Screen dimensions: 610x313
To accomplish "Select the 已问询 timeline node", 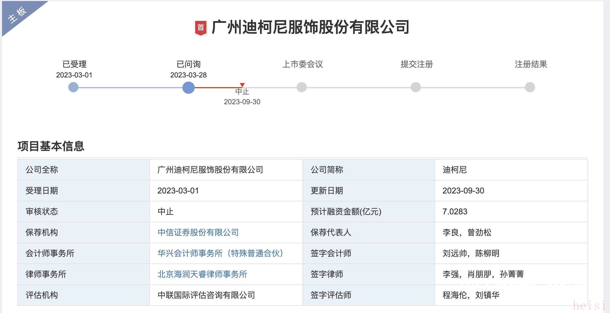I will [189, 87].
